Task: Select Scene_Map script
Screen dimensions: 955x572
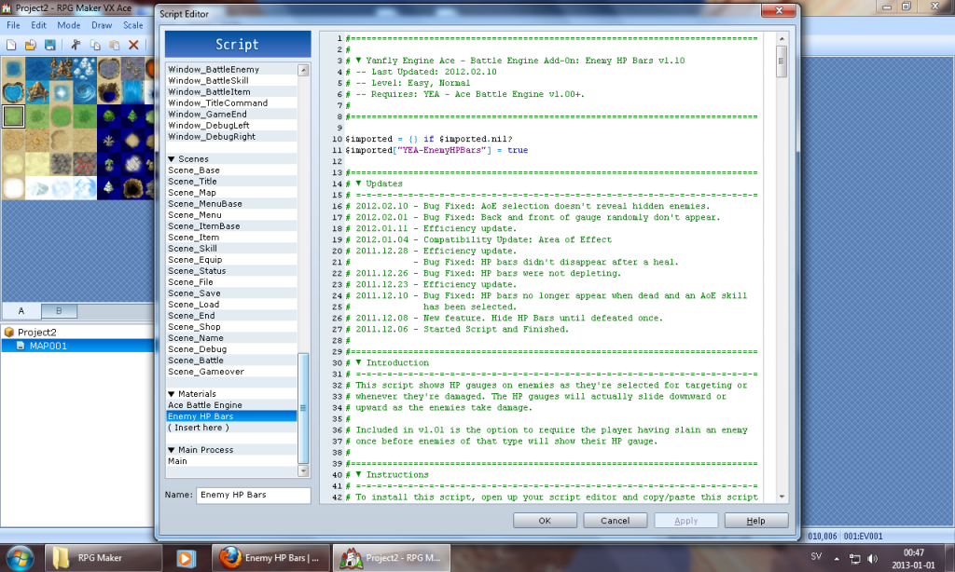Action: (x=231, y=192)
